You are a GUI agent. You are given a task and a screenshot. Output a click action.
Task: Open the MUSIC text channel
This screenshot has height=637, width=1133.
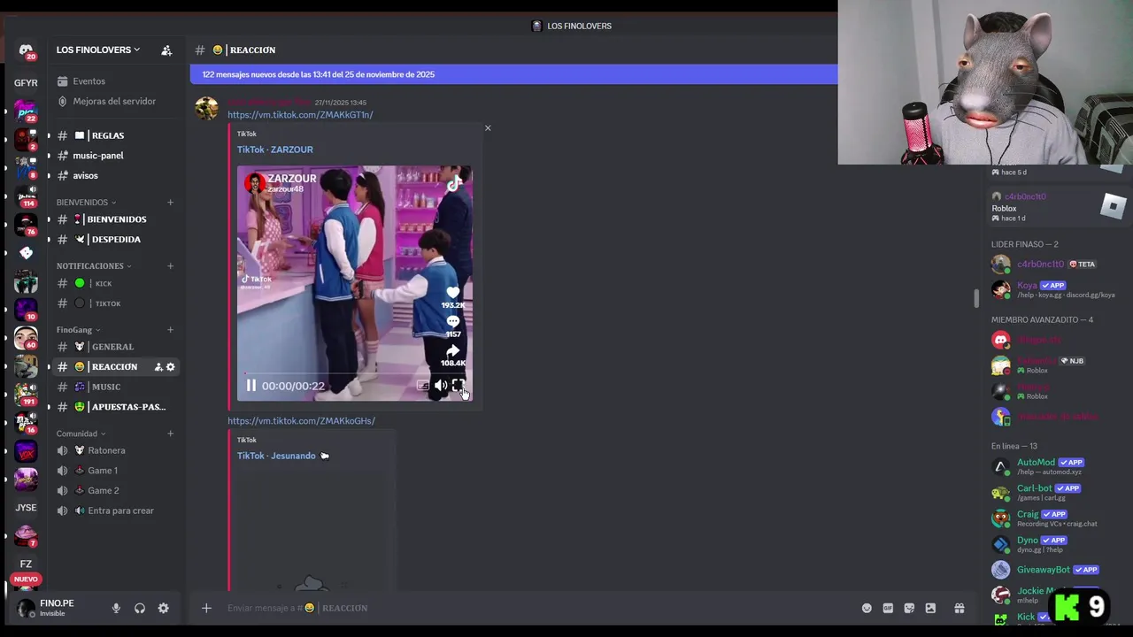pos(115,387)
